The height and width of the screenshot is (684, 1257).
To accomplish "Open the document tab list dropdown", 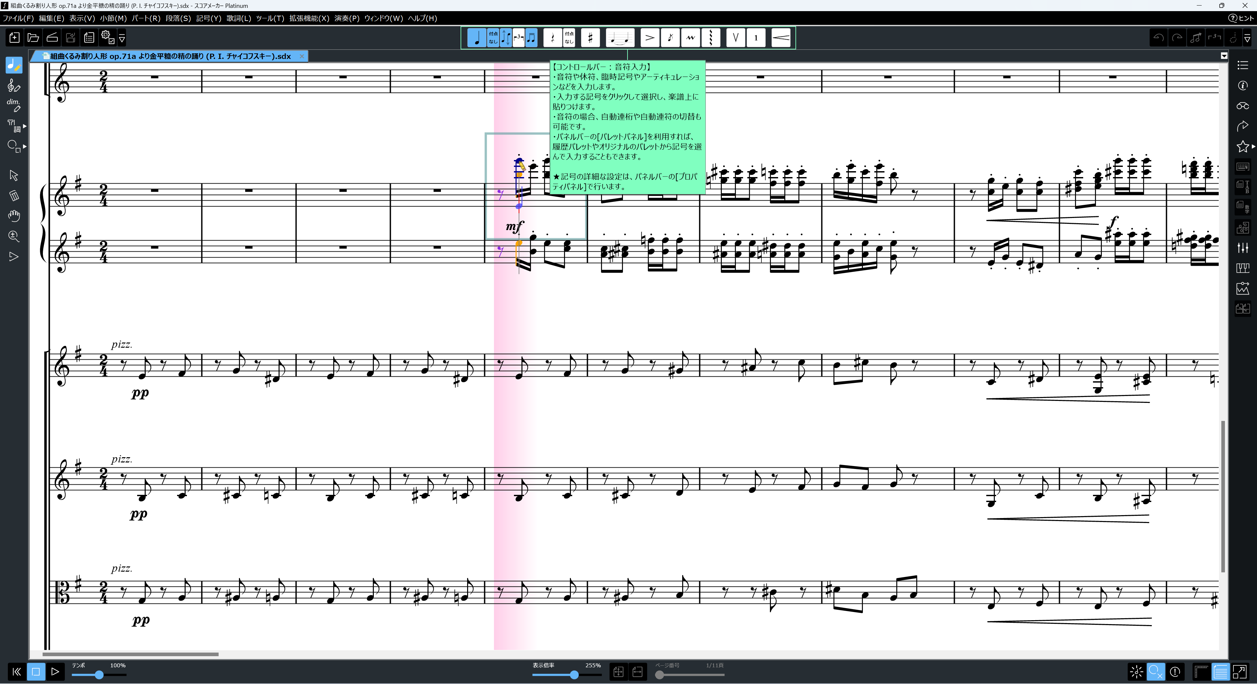I will point(1224,56).
